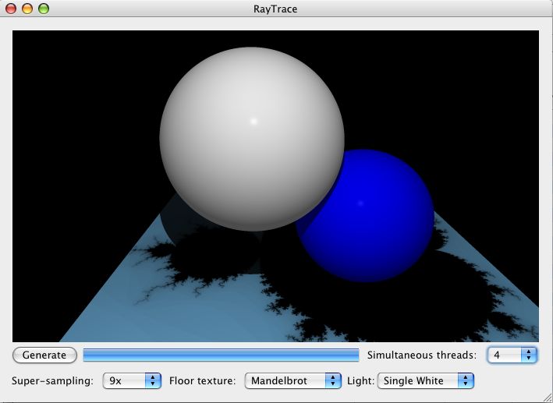553x403 pixels.
Task: Open the Floor texture Mandelbrot dropdown
Action: pos(293,381)
